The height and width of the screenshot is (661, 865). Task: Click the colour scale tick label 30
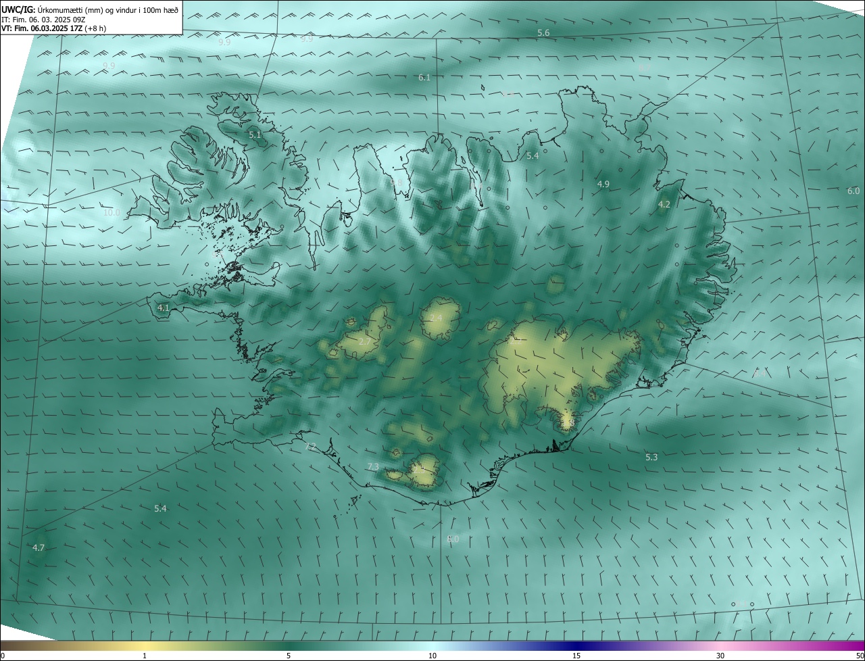pyautogui.click(x=720, y=656)
